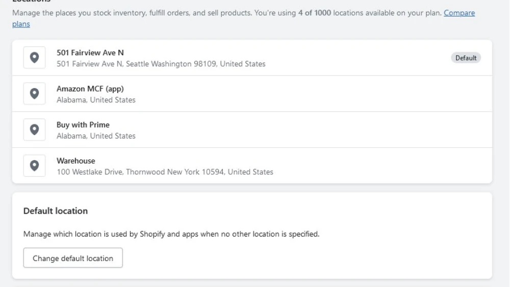
Task: Click Alabama address under Amazon MCF (app)
Action: click(x=96, y=100)
